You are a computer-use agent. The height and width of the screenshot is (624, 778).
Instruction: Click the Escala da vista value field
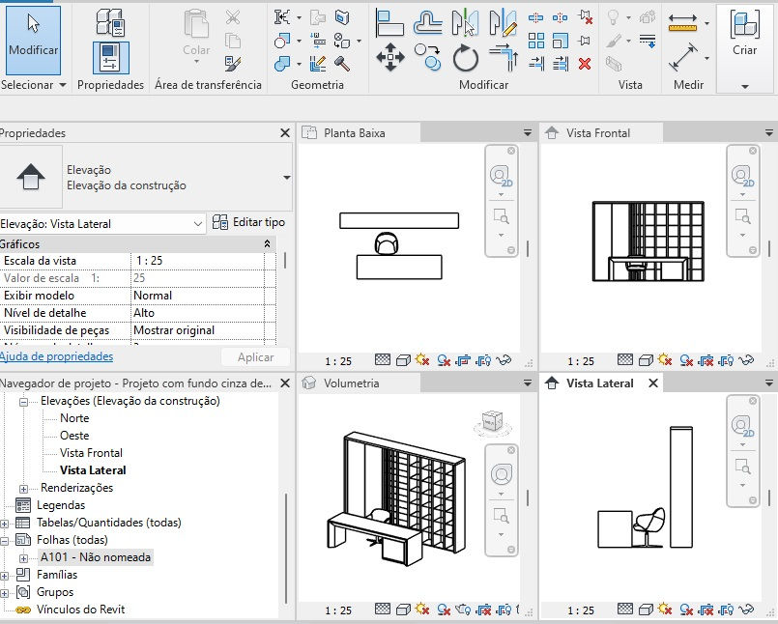(197, 261)
